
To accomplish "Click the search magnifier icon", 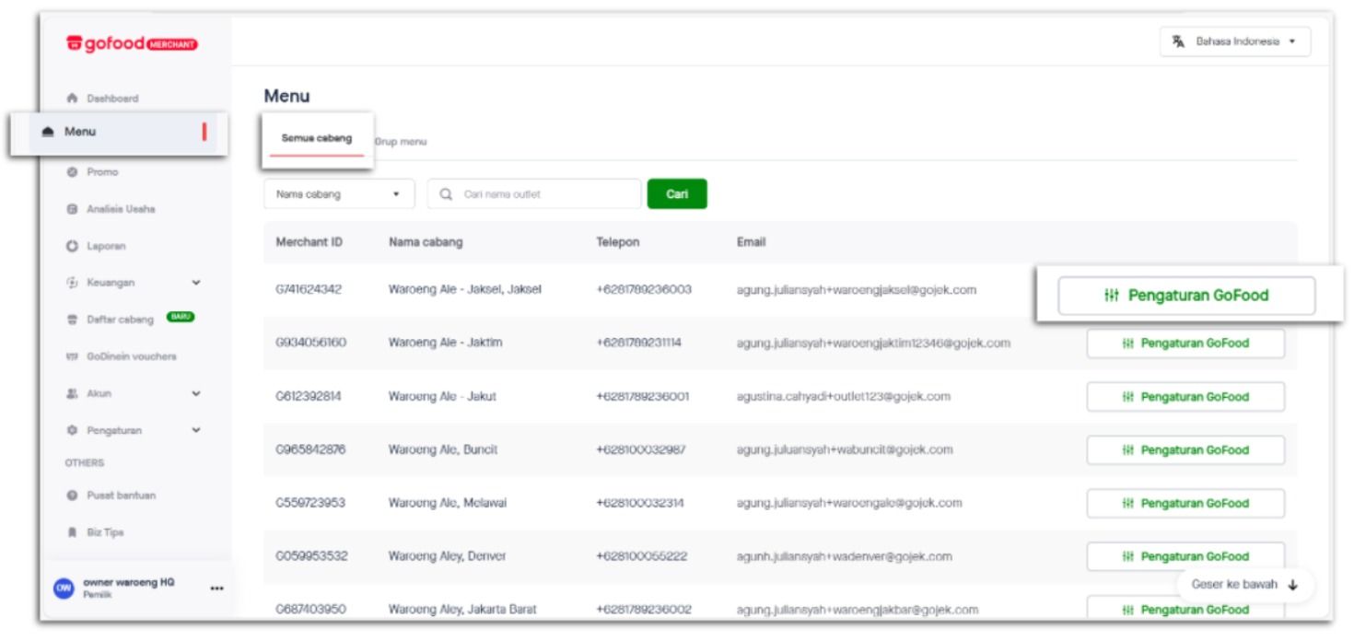I will (x=447, y=194).
